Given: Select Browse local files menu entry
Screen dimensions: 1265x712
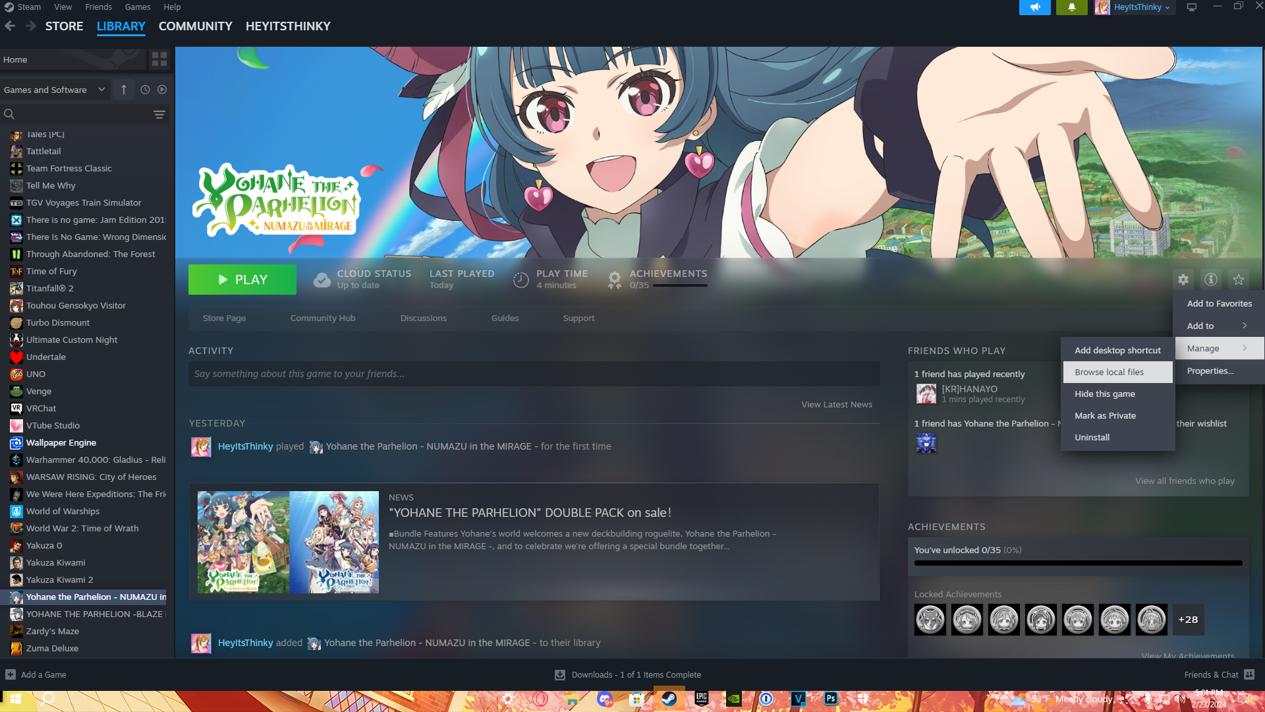Looking at the screenshot, I should pos(1117,372).
